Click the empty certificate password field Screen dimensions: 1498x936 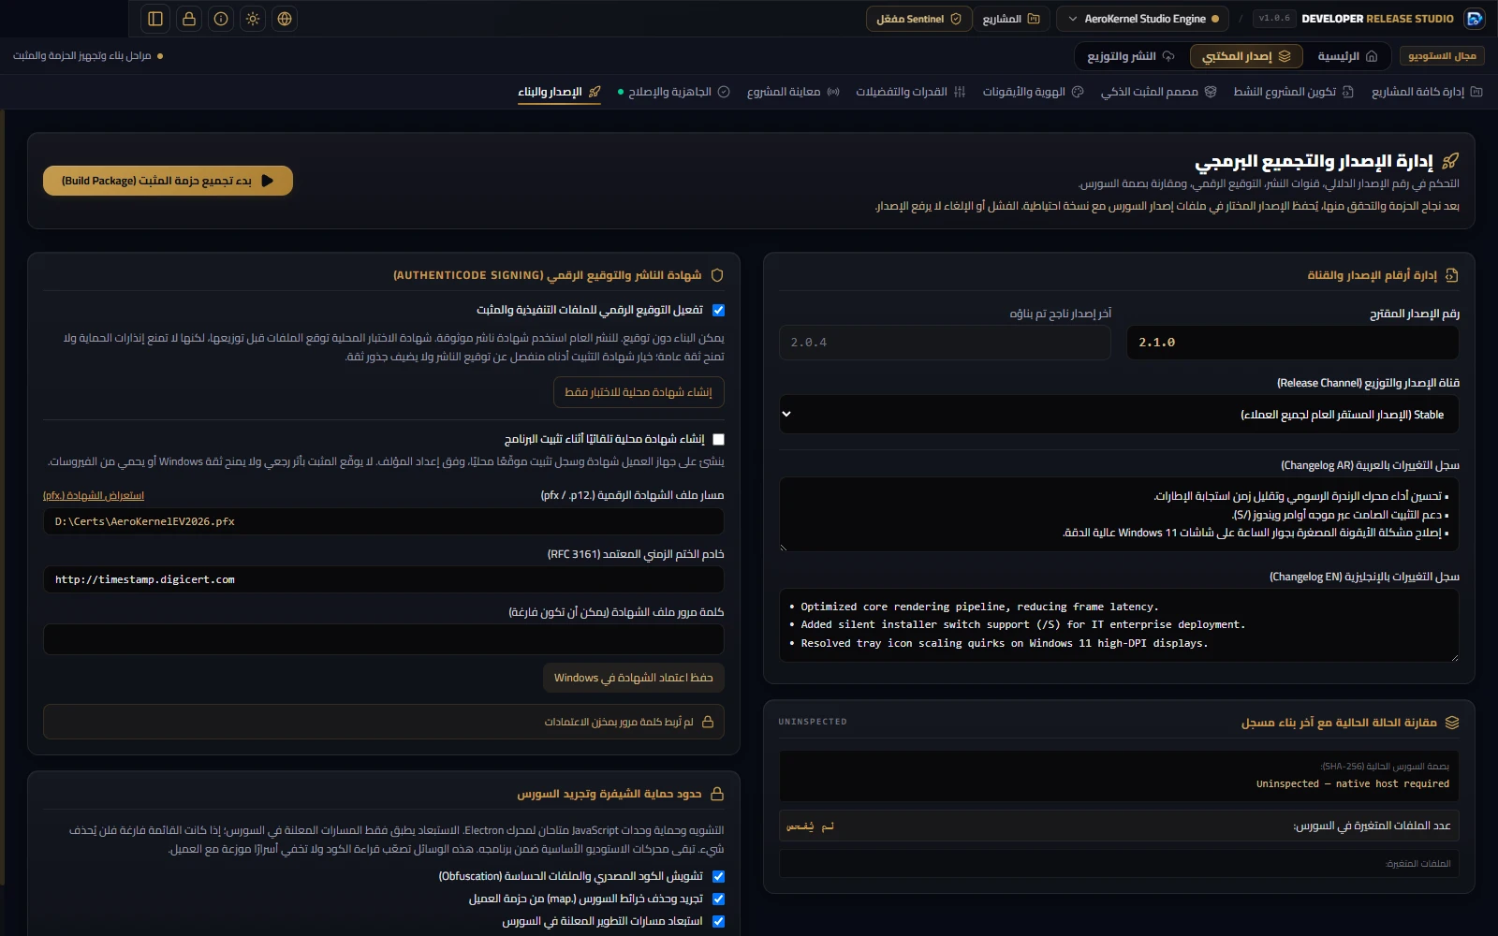click(x=383, y=639)
